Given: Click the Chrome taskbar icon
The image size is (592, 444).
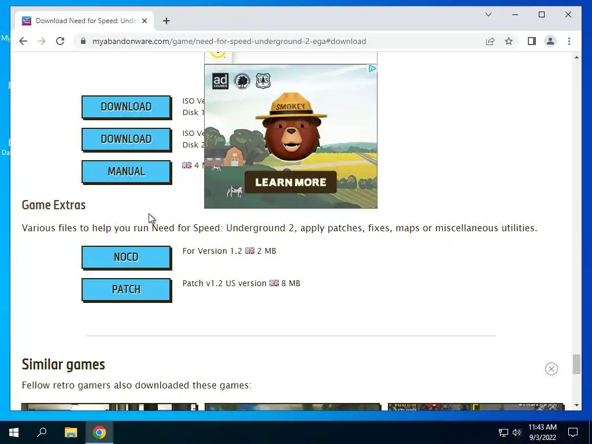Looking at the screenshot, I should coord(99,432).
